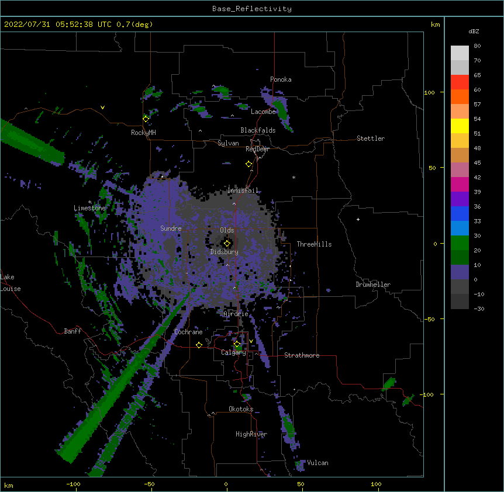Image resolution: width=504 pixels, height=492 pixels.
Task: Click the Base_Reflectivity title text
Action: (x=252, y=9)
